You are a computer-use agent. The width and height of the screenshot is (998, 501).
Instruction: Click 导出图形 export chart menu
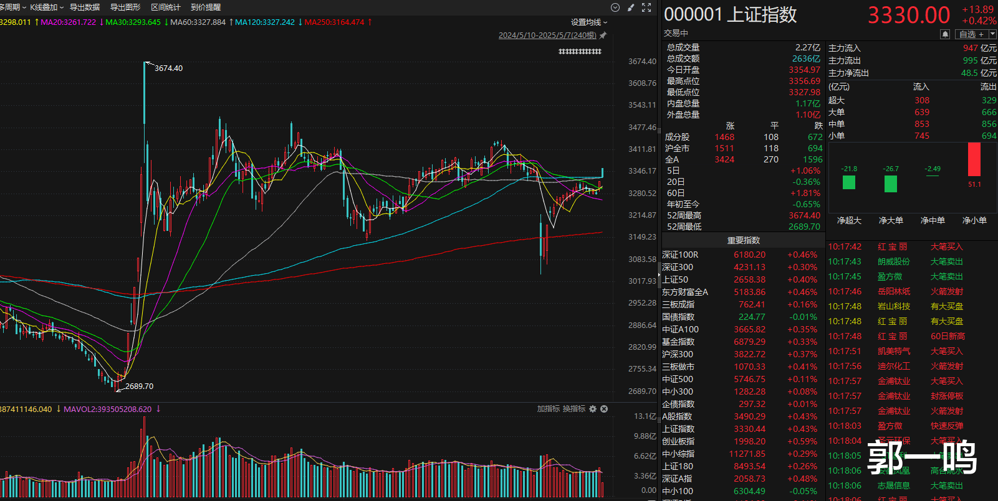(125, 7)
